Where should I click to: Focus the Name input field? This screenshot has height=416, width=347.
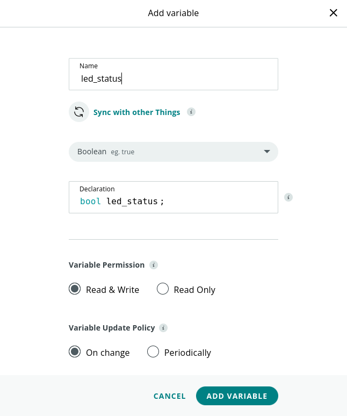pos(173,74)
